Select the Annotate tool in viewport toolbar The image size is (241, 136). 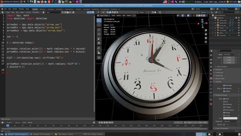[x=99, y=48]
